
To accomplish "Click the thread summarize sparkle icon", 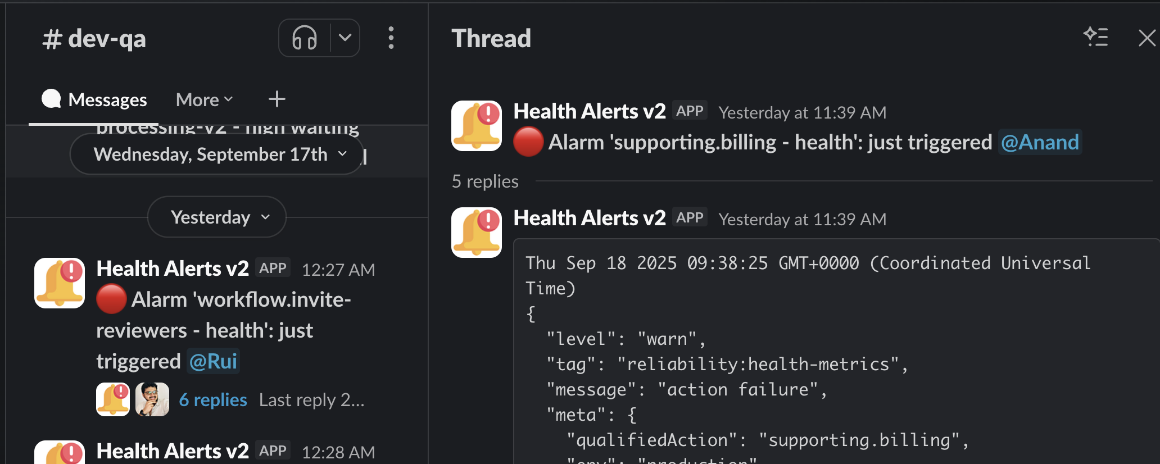I will point(1095,38).
